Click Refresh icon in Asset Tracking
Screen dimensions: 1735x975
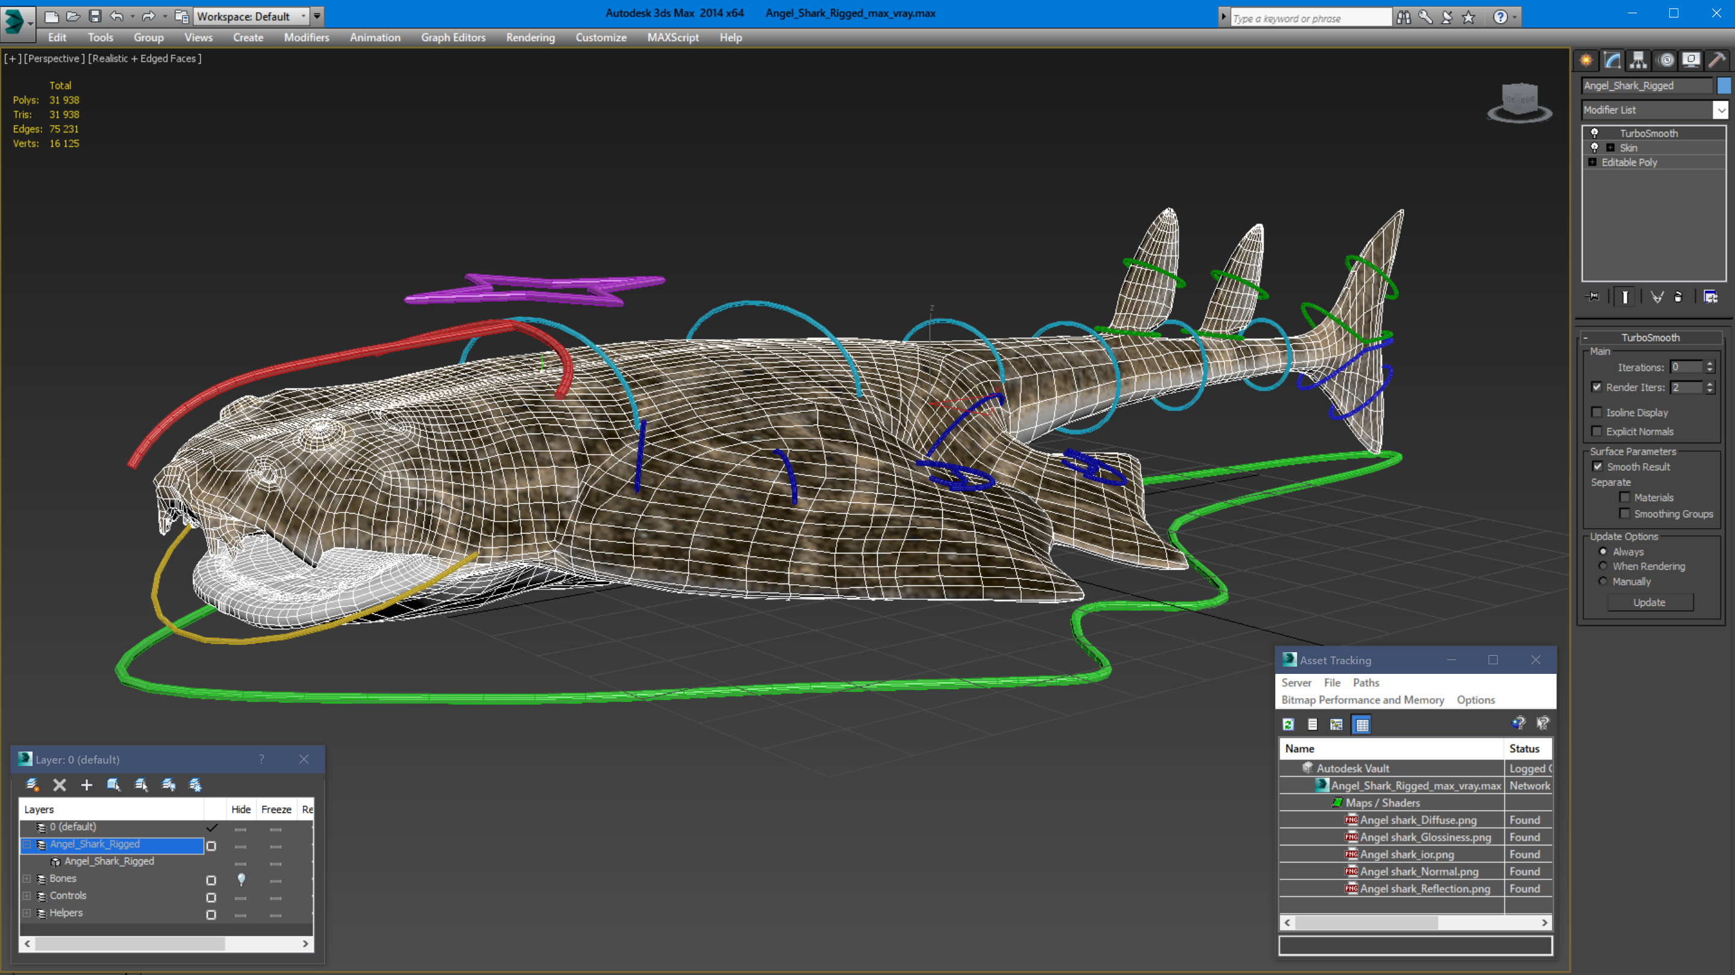[1289, 724]
